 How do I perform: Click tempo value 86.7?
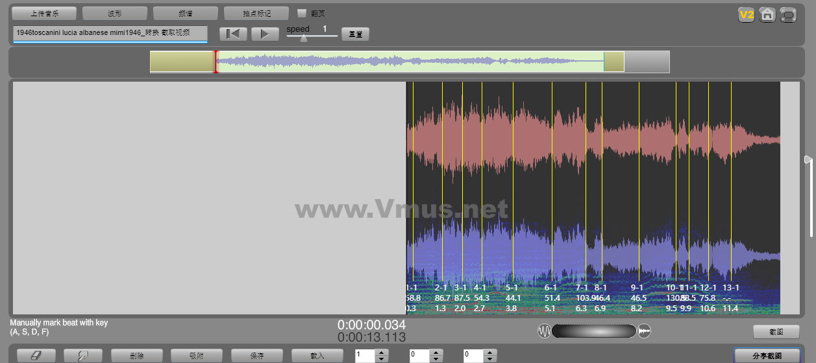pyautogui.click(x=443, y=298)
